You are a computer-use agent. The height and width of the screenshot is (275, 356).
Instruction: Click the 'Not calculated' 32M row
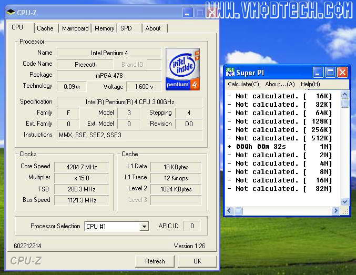[x=280, y=189]
